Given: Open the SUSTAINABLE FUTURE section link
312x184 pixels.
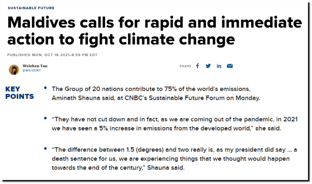Looking at the screenshot, I should (x=31, y=8).
